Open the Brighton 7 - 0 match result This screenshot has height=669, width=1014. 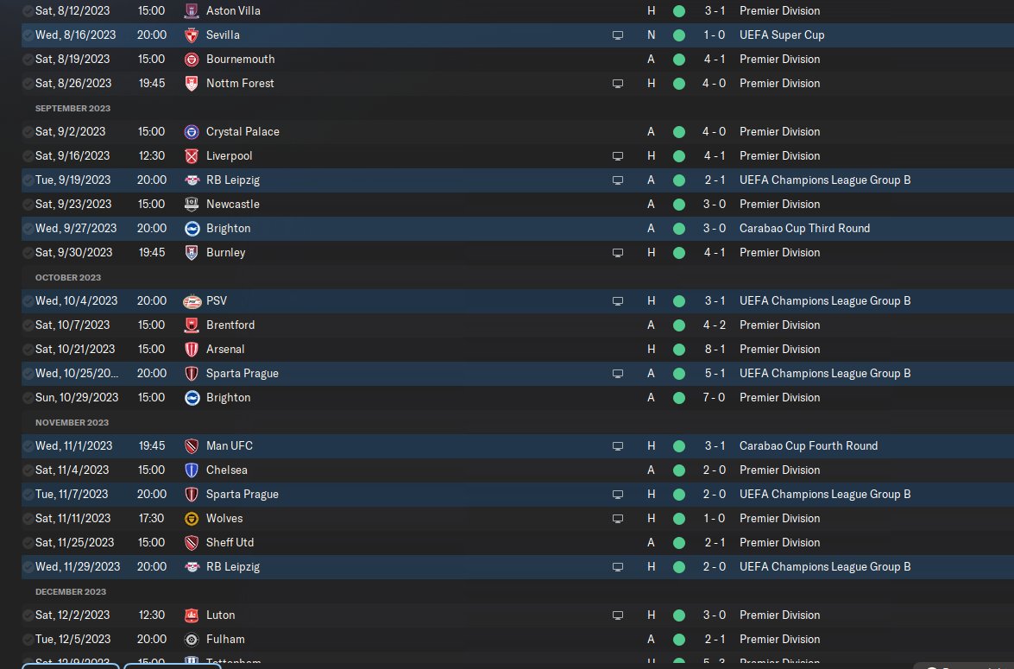point(714,398)
